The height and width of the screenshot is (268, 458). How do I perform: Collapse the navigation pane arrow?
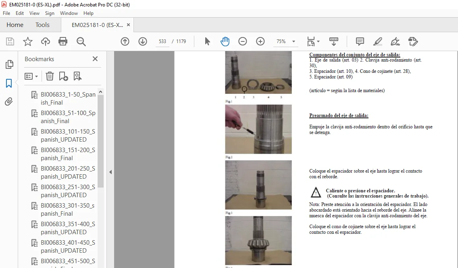(110, 172)
